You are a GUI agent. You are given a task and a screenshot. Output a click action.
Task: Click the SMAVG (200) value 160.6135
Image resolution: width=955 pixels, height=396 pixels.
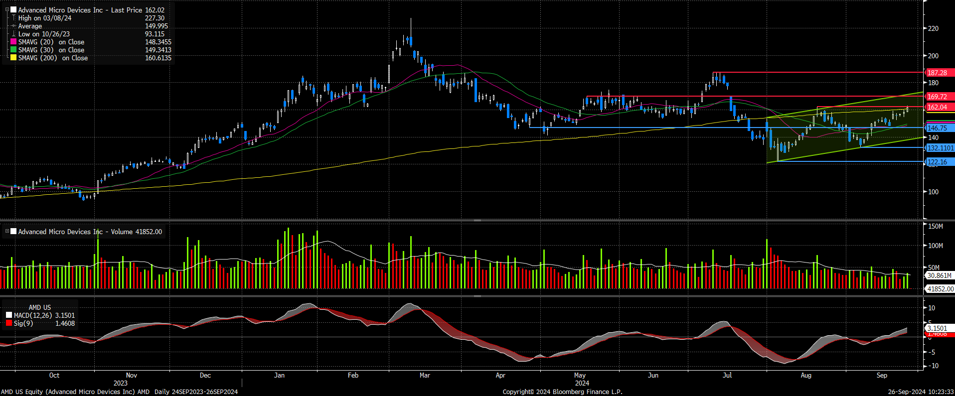(x=158, y=58)
